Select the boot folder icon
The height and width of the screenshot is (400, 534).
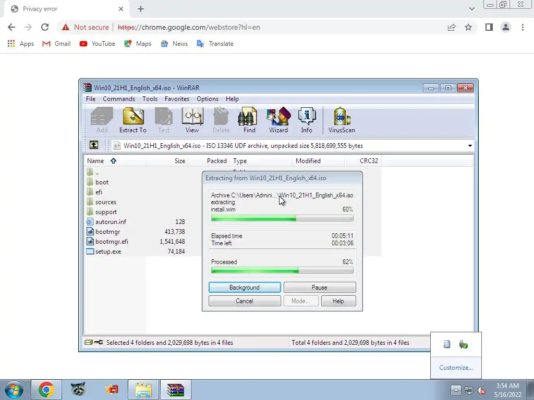pos(90,182)
